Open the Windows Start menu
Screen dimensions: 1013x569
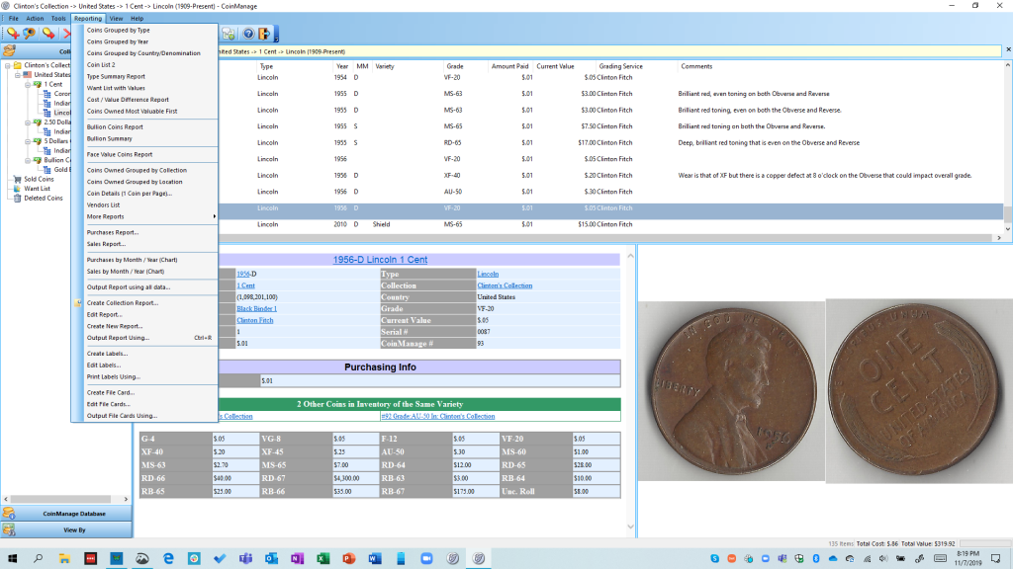(12, 559)
